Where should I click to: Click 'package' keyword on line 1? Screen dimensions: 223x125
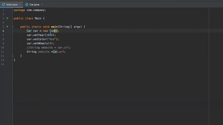[x=20, y=10]
